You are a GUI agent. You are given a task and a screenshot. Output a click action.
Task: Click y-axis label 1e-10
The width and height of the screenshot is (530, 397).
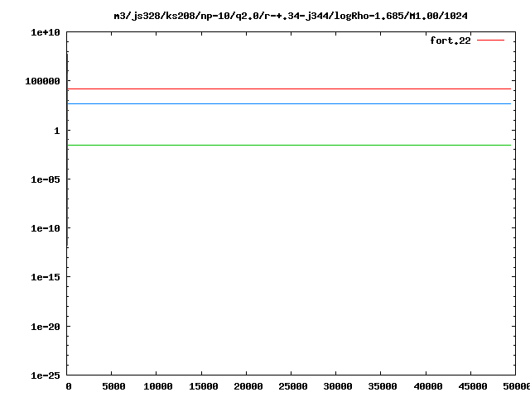[46, 228]
